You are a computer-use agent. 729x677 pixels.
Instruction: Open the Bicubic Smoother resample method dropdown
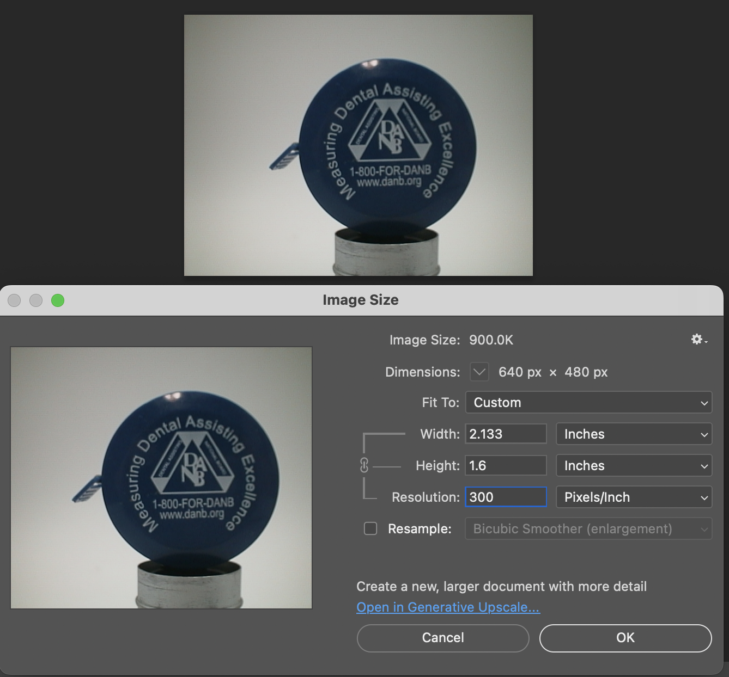click(x=588, y=528)
